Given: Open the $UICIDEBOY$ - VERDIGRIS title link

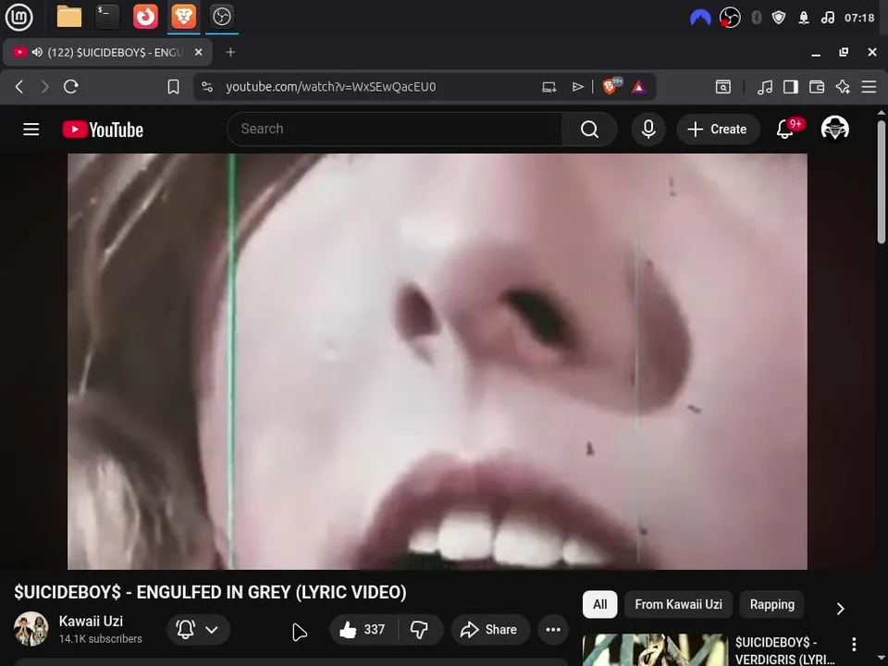Looking at the screenshot, I should pos(785,650).
